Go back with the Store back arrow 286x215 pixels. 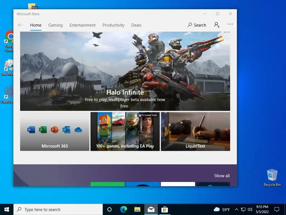click(20, 25)
